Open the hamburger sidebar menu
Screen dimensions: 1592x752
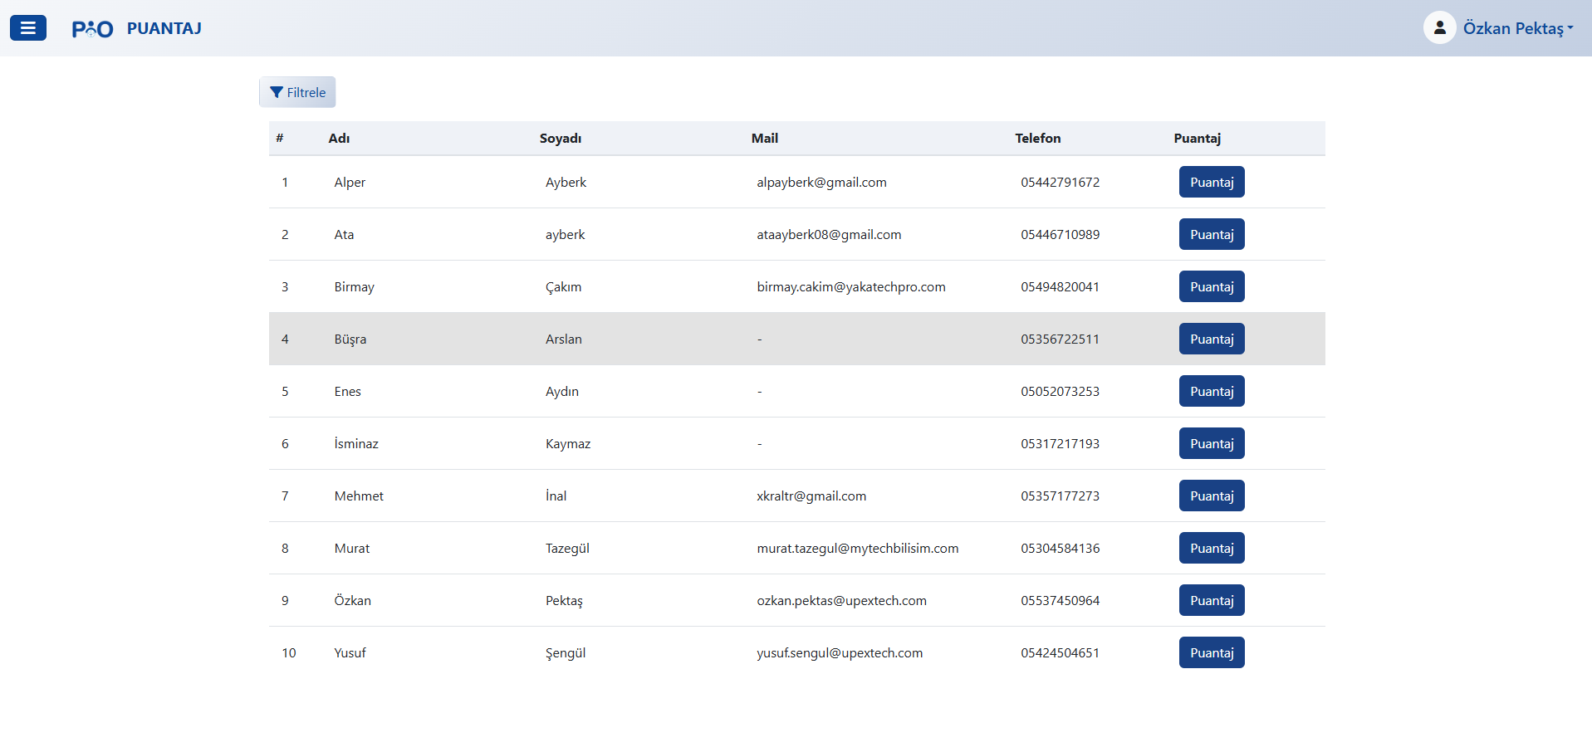pyautogui.click(x=28, y=28)
